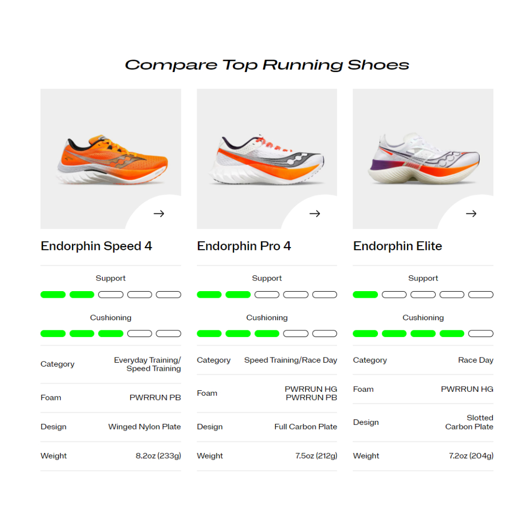The width and height of the screenshot is (523, 523).
Task: Click the Endorphin Speed 4 title link
Action: (x=97, y=246)
